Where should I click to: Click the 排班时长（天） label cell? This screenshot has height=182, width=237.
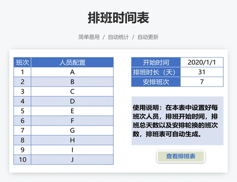156,72
